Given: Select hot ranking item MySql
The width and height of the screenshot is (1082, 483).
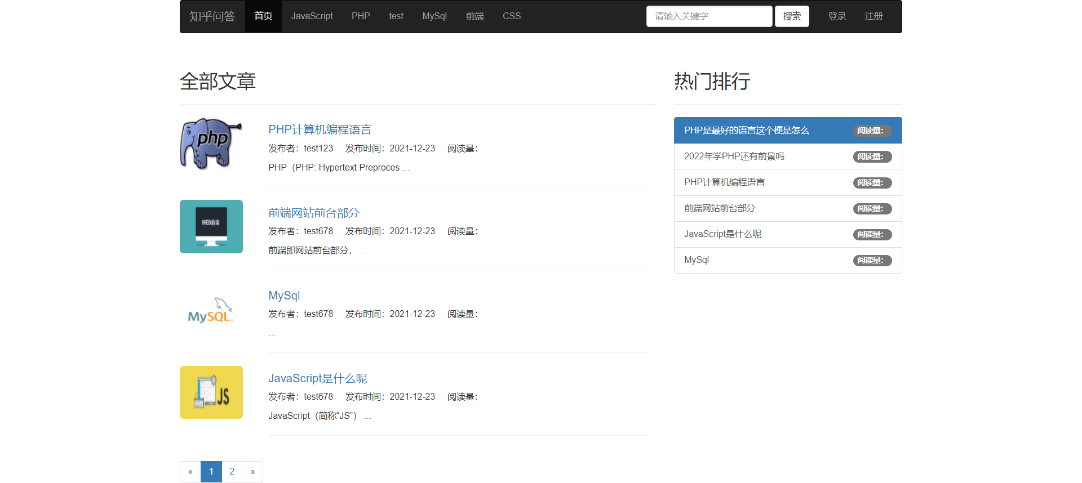Looking at the screenshot, I should tap(788, 260).
